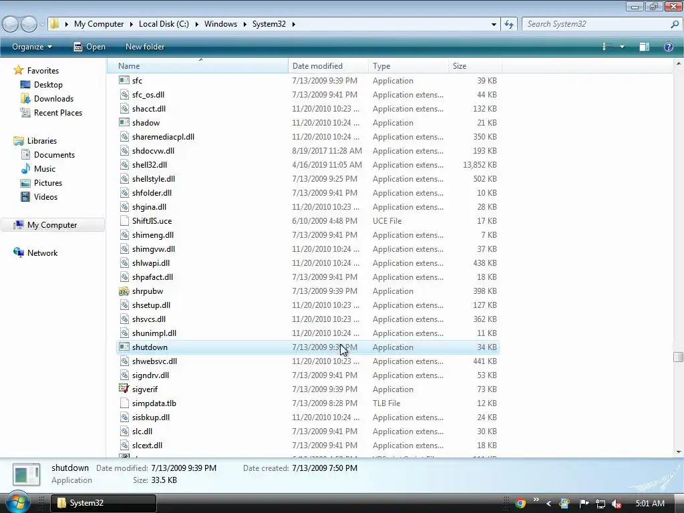Click the shutdown application icon

(124, 347)
